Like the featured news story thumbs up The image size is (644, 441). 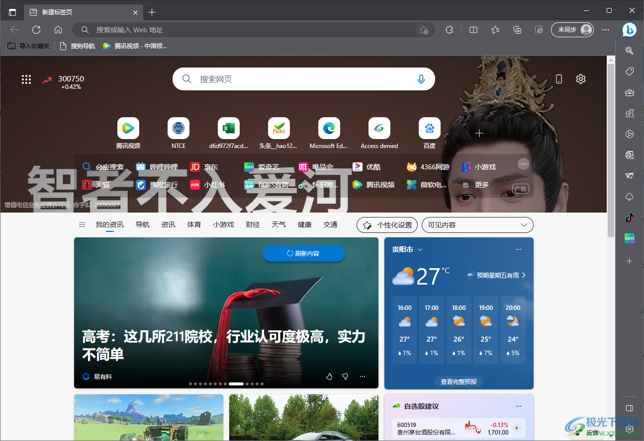point(329,377)
